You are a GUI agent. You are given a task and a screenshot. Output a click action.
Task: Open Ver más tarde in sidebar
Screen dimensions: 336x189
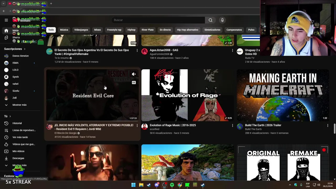pos(20,137)
